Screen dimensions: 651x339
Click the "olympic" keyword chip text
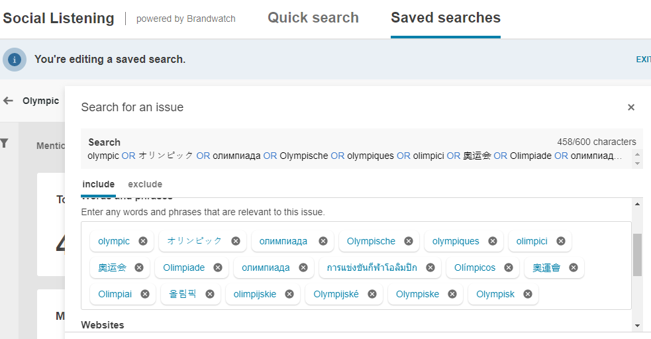click(x=114, y=241)
